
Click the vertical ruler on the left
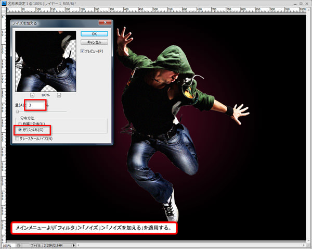(x=4, y=128)
